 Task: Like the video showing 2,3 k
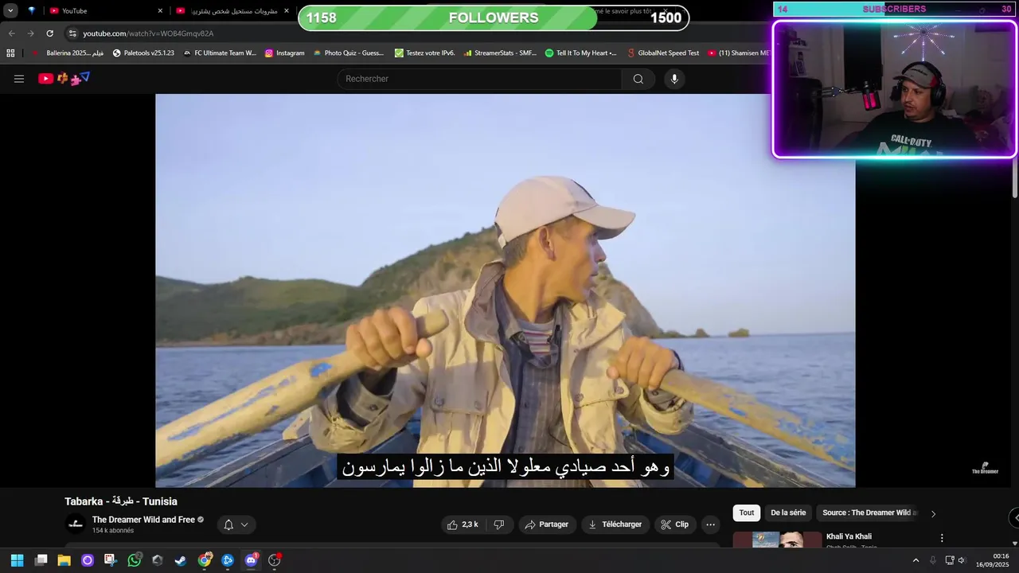point(463,524)
